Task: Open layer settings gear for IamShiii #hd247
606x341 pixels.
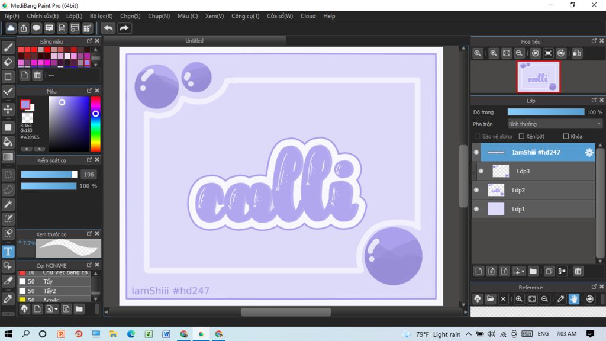Action: point(589,152)
